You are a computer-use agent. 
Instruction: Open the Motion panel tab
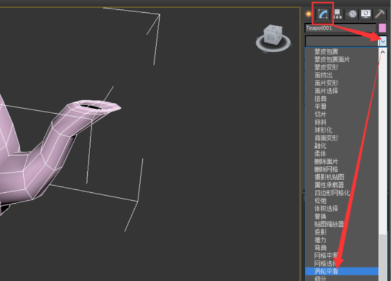click(353, 14)
